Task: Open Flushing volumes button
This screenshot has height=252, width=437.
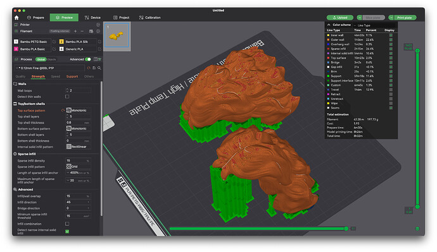Action: click(x=60, y=31)
